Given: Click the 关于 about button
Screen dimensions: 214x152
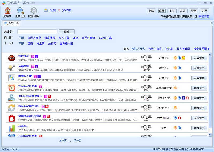Looking at the screenshot, I should pyautogui.click(x=205, y=11).
